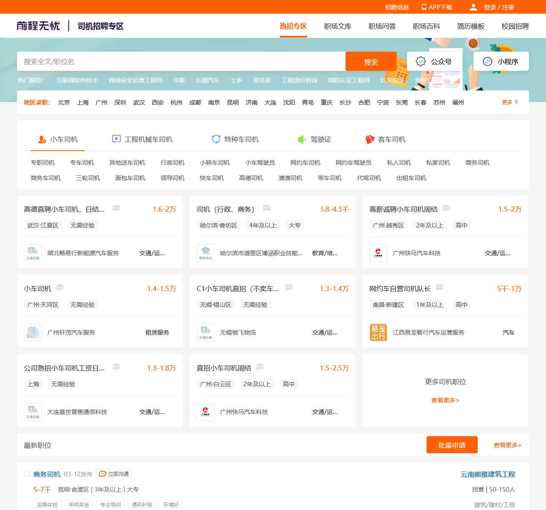Click chat icon by 网约车自营司机队长

coord(439,287)
